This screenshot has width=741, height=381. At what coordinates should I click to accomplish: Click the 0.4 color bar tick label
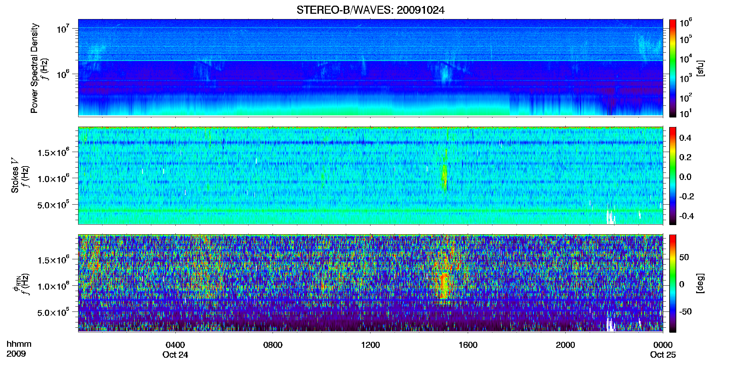pos(685,138)
